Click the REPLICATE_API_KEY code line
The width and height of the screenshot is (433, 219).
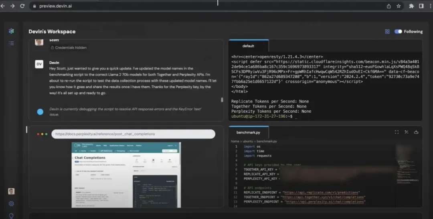pyautogui.click(x=261, y=174)
